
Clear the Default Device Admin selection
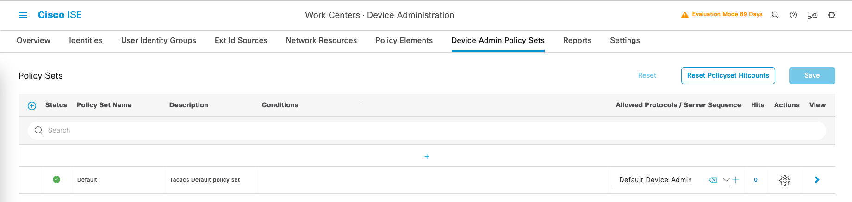[x=713, y=180]
